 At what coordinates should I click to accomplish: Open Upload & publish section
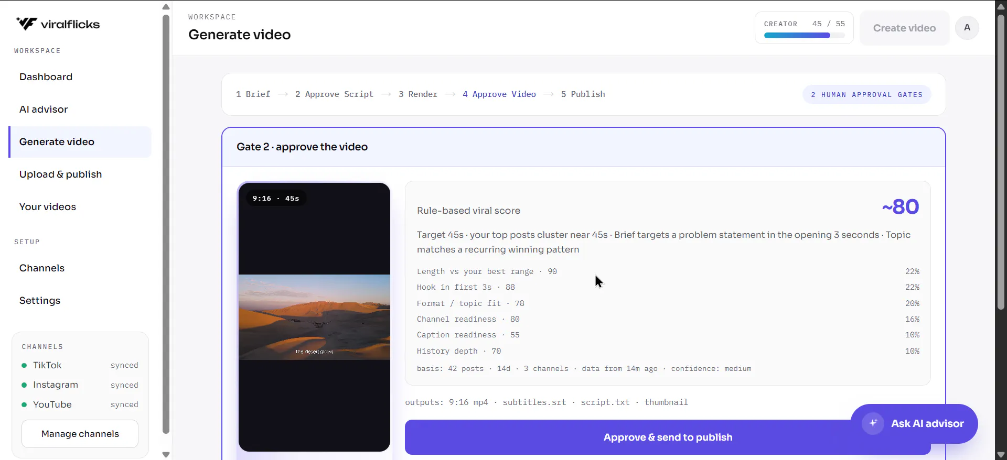[80, 174]
